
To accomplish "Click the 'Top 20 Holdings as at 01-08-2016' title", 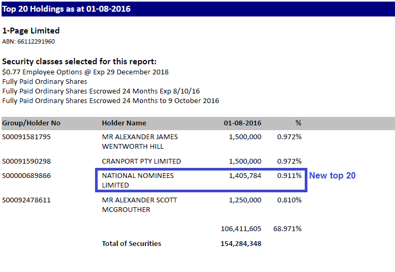I will (x=66, y=9).
